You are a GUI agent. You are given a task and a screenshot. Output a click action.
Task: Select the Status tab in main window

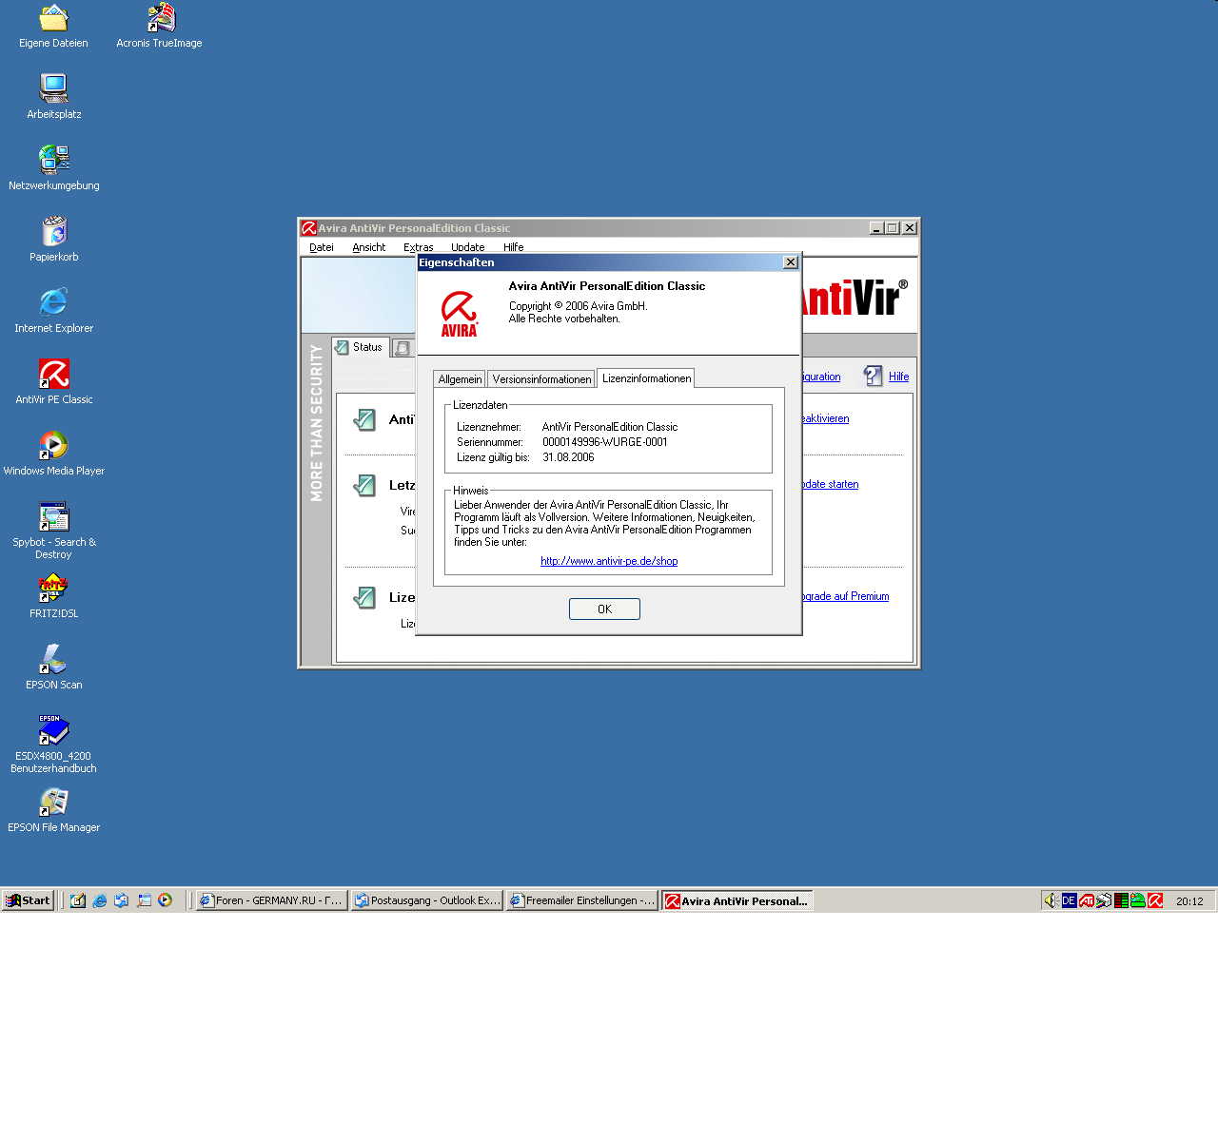pos(360,347)
